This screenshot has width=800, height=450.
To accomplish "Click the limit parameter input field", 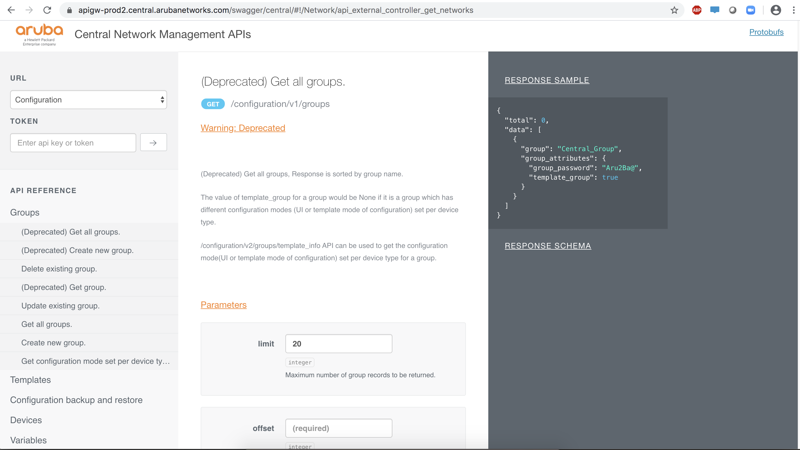I will 339,344.
